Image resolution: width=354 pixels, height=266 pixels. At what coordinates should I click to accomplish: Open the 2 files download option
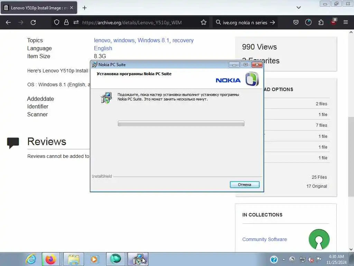coord(321,104)
